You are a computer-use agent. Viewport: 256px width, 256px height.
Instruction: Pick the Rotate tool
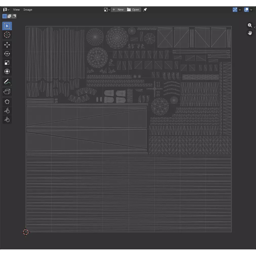(x=7, y=54)
